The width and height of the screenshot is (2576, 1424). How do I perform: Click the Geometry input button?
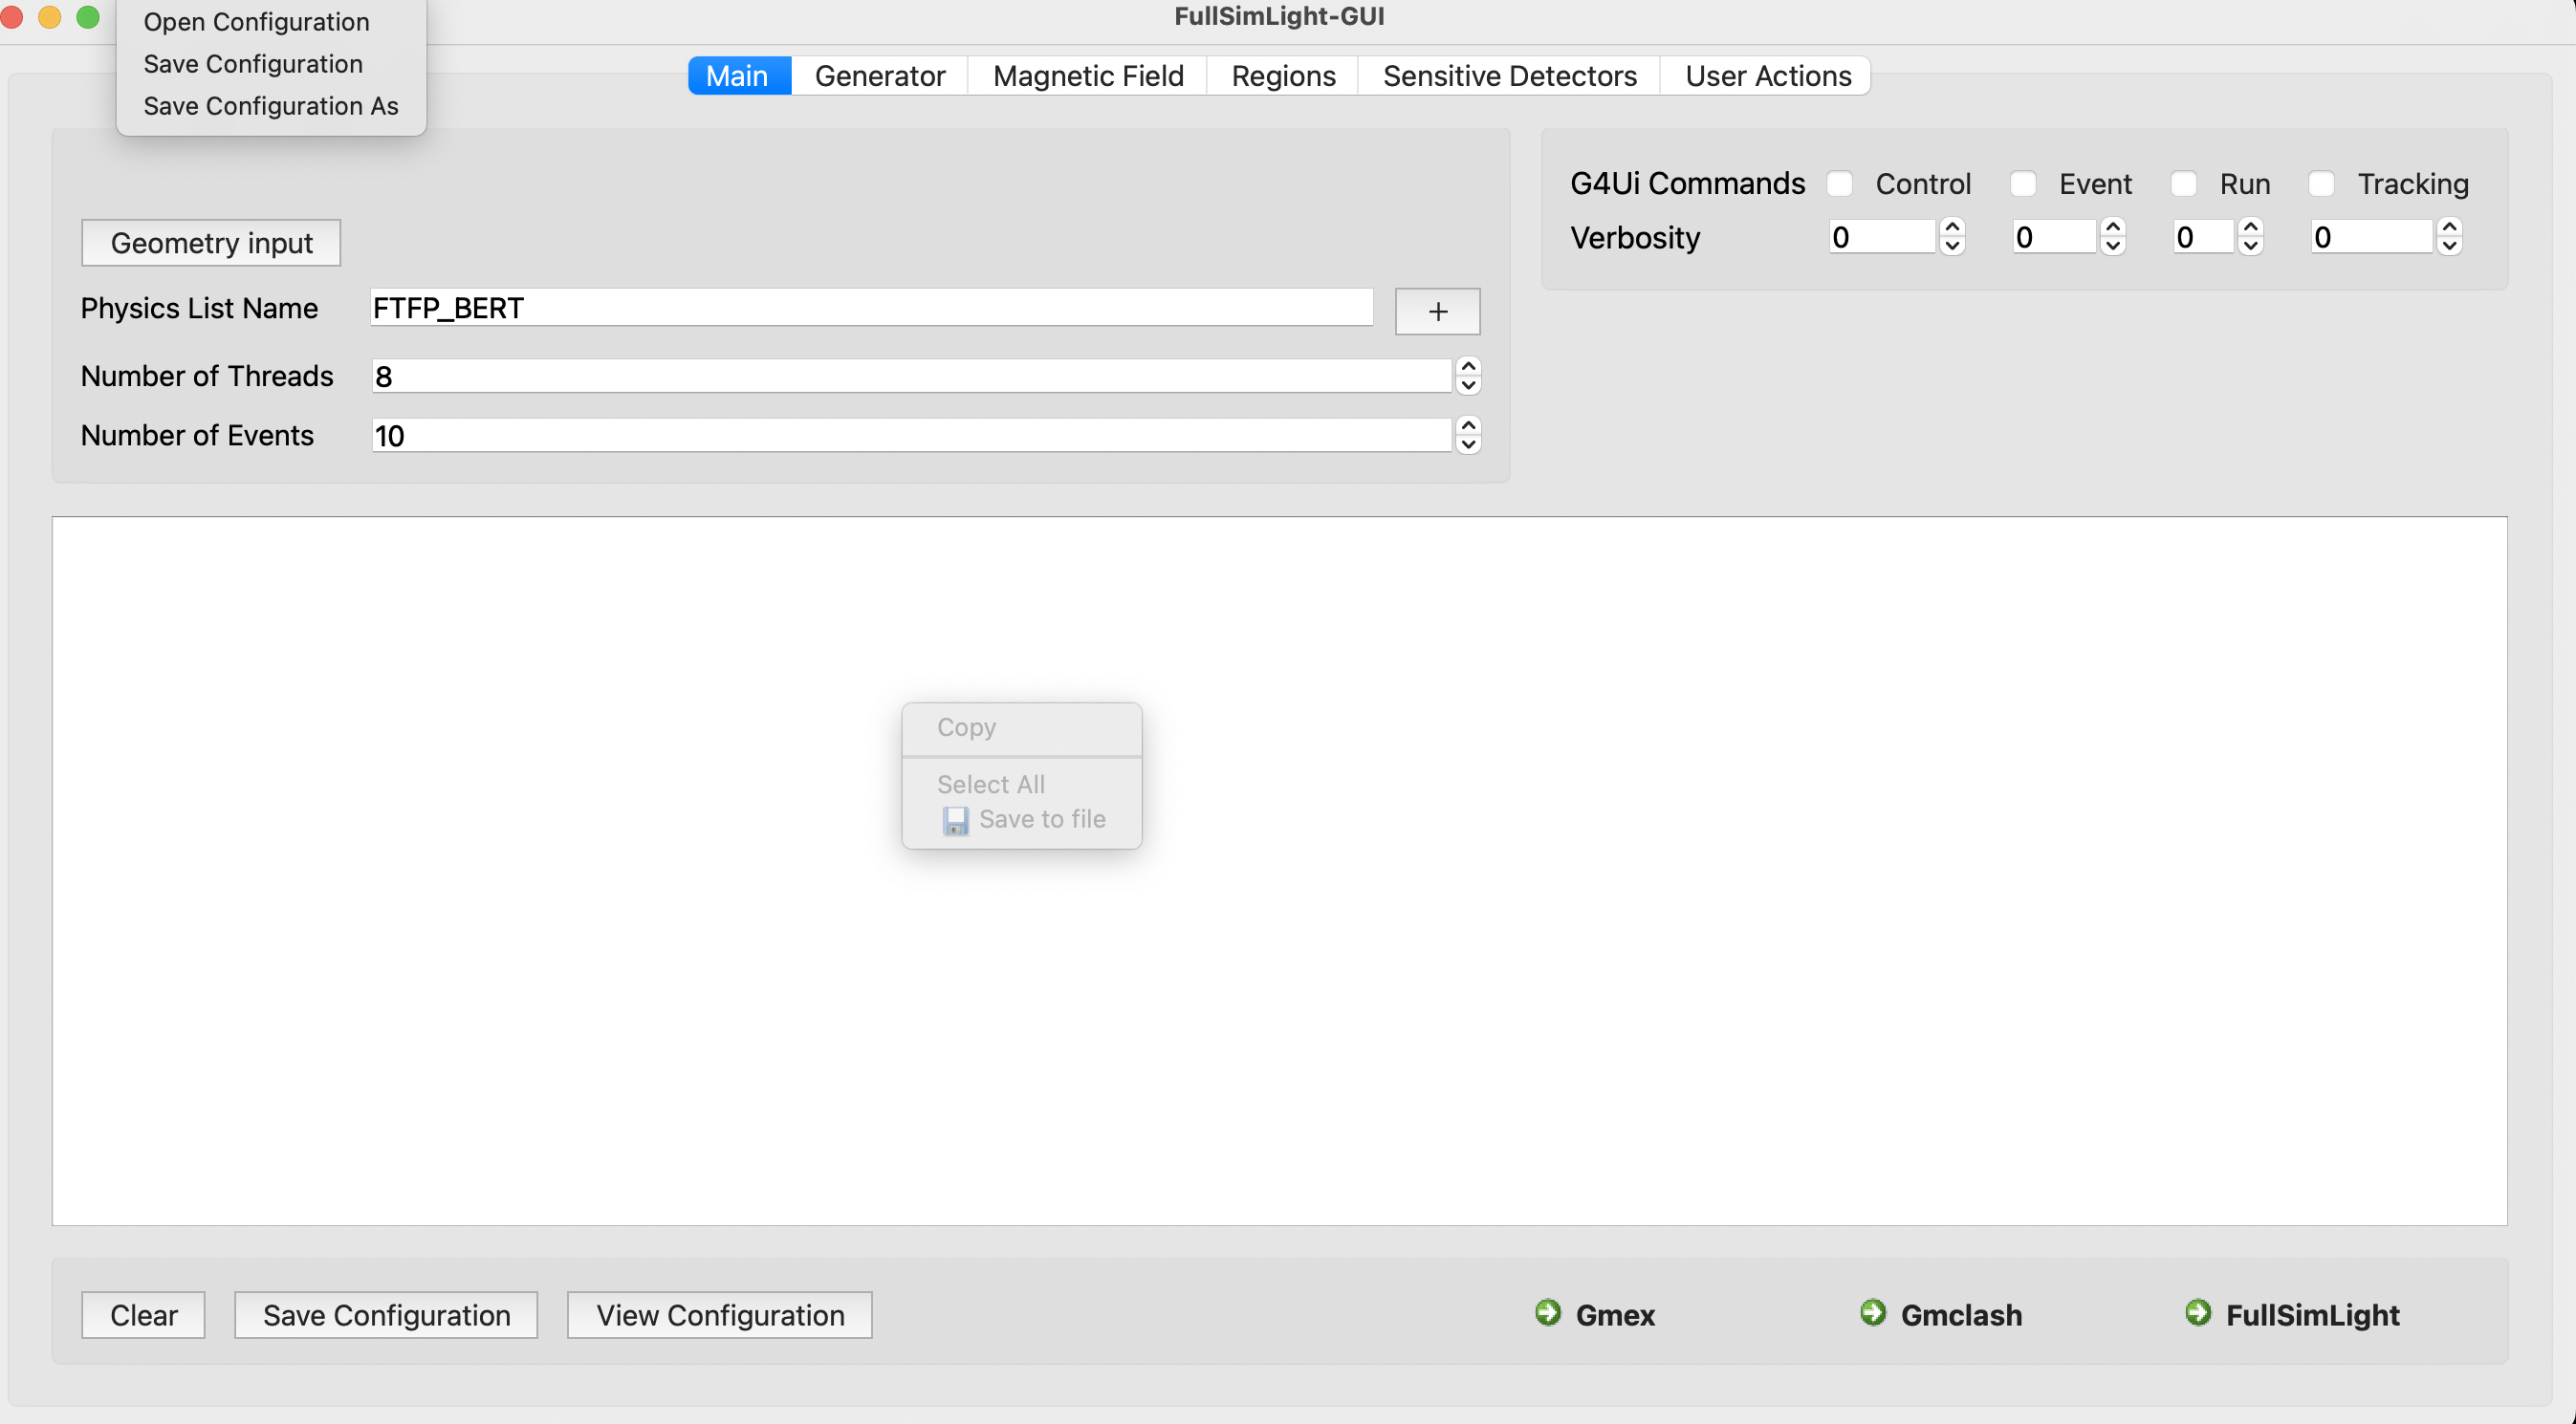pos(211,243)
